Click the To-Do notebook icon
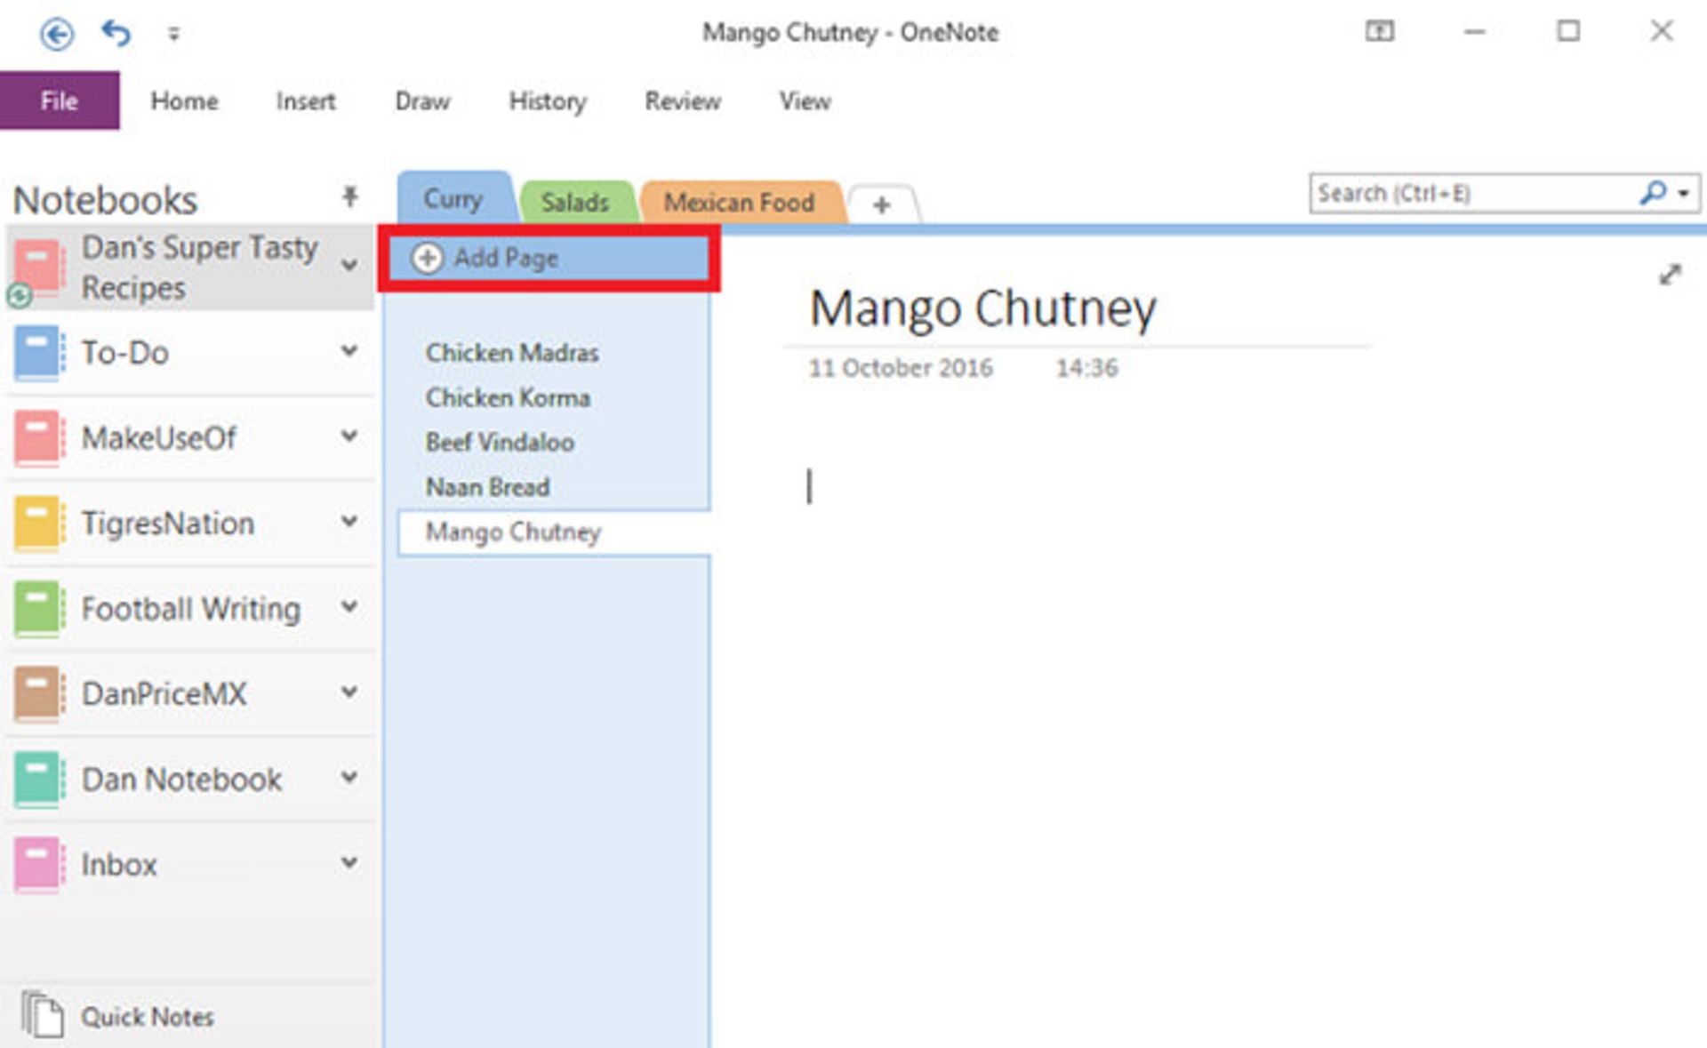The height and width of the screenshot is (1048, 1707). pyautogui.click(x=37, y=353)
